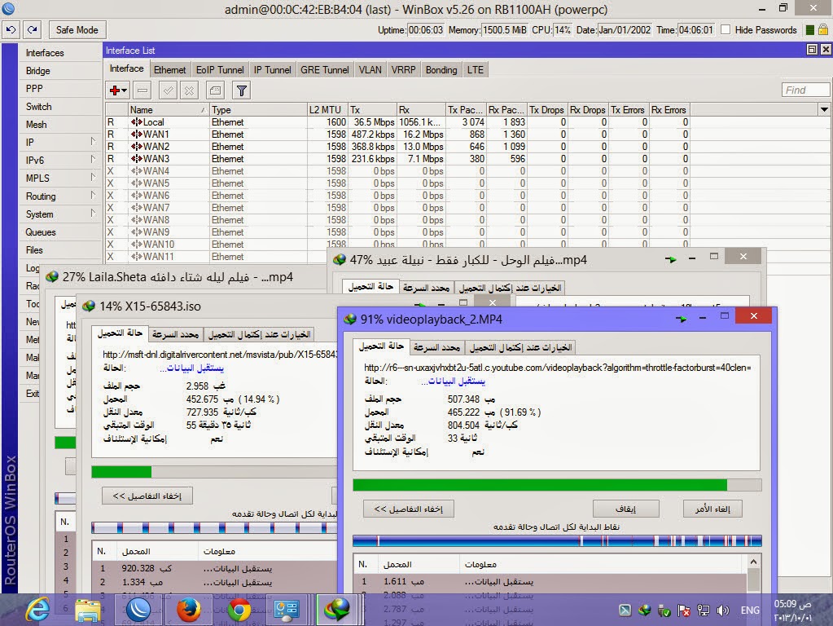Image resolution: width=833 pixels, height=626 pixels.
Task: Open File Explorer from the taskbar
Action: pos(88,610)
